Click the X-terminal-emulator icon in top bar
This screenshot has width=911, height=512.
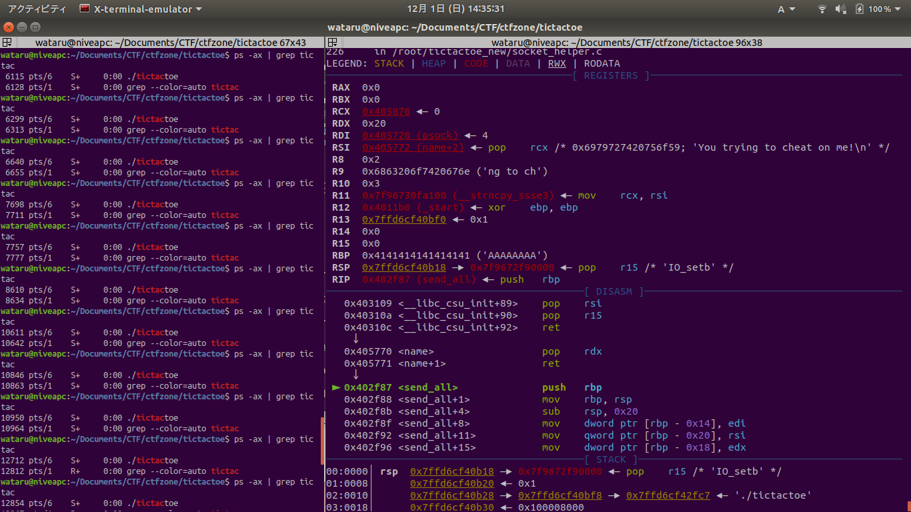coord(85,9)
